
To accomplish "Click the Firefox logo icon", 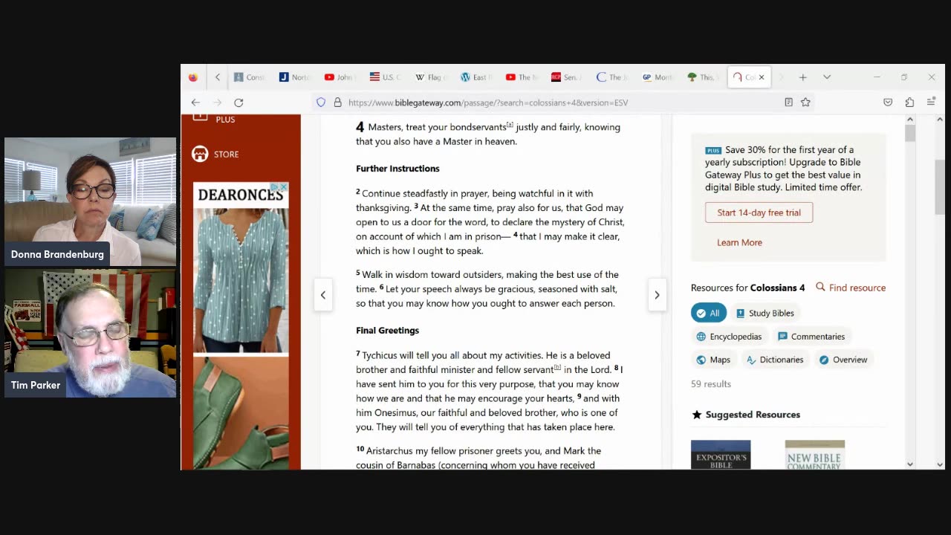I will click(x=193, y=77).
